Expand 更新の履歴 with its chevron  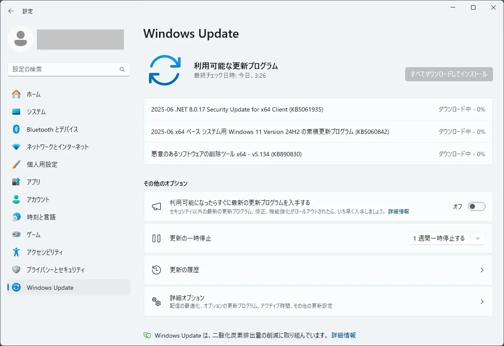(482, 270)
